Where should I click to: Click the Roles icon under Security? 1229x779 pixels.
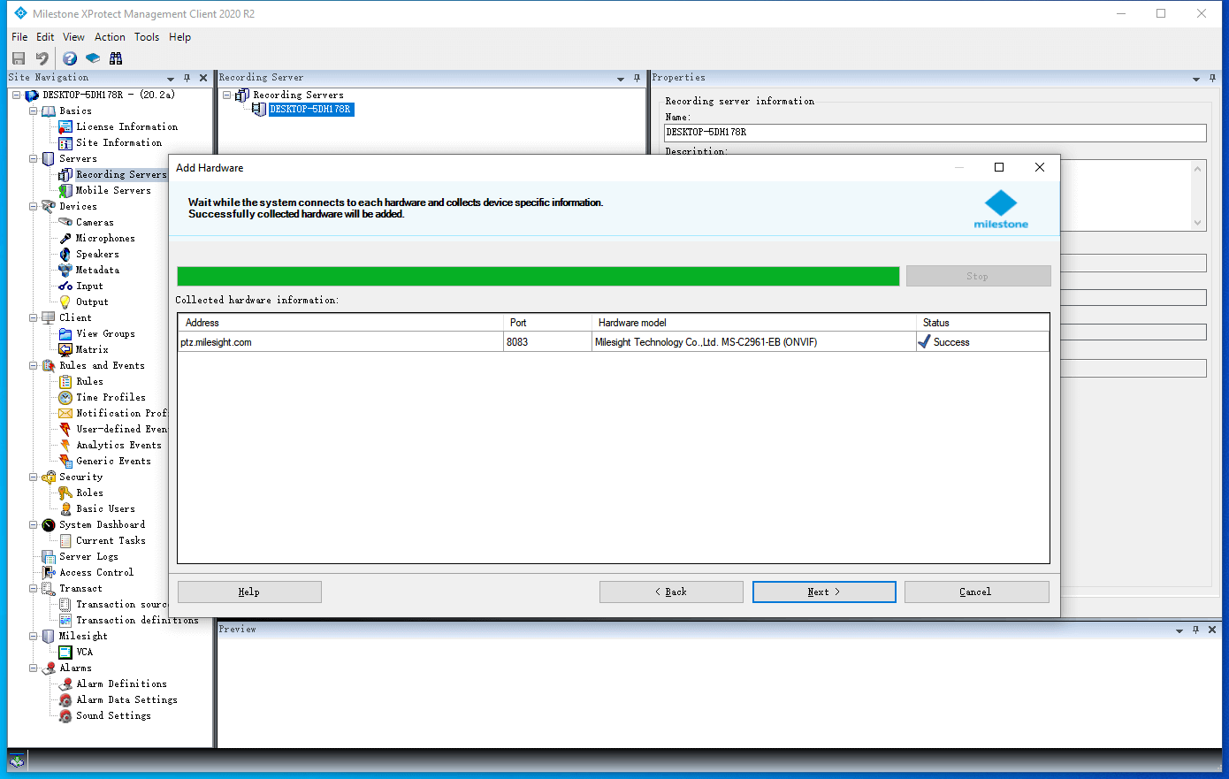click(x=65, y=493)
